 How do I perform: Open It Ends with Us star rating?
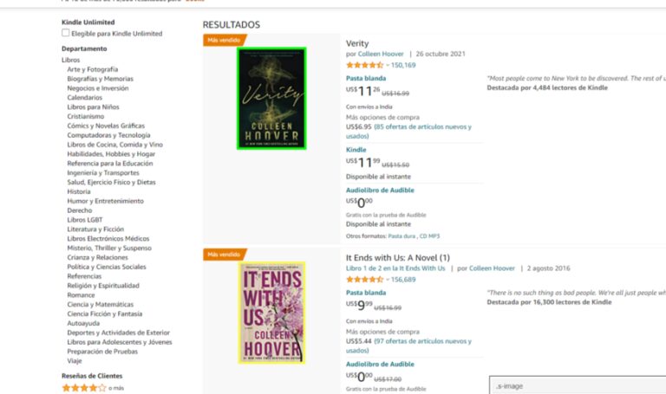[x=364, y=280]
